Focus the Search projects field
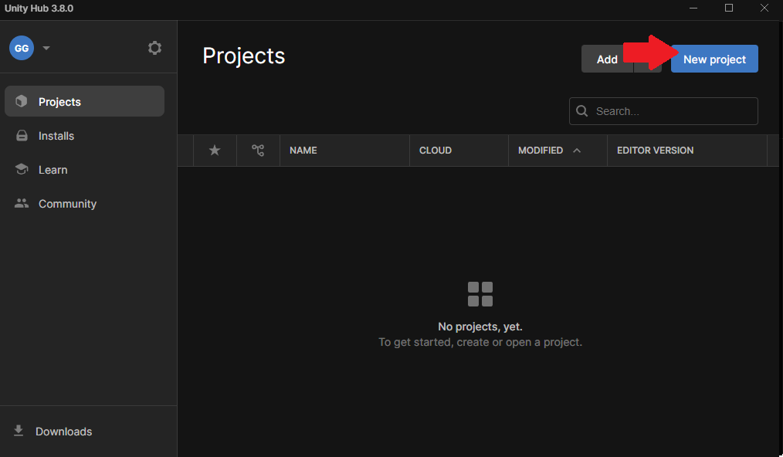 pos(663,111)
